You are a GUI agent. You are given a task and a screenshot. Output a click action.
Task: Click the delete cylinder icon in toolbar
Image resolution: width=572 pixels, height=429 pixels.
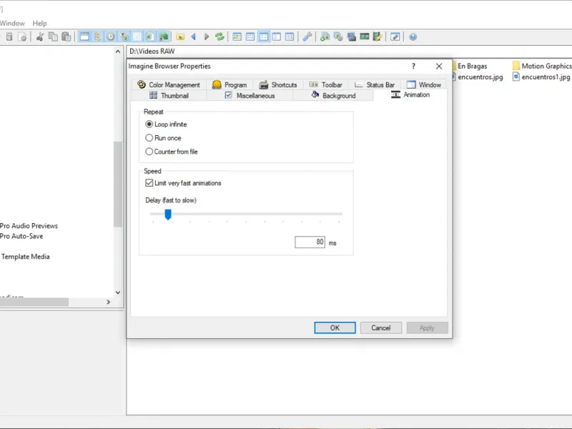(x=9, y=37)
